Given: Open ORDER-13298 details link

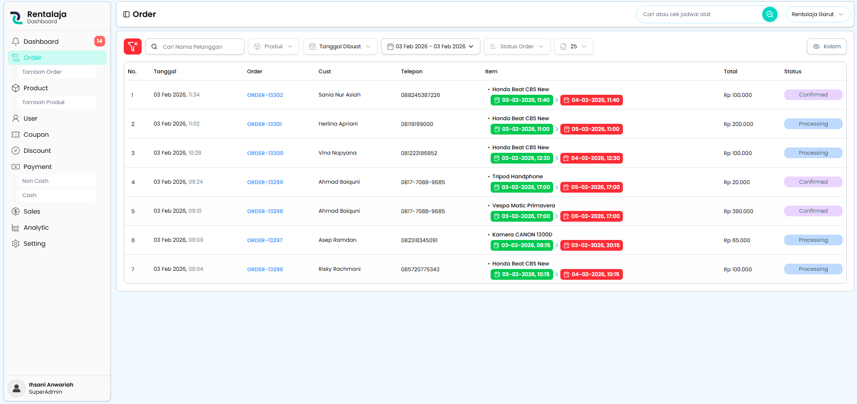Looking at the screenshot, I should click(265, 211).
